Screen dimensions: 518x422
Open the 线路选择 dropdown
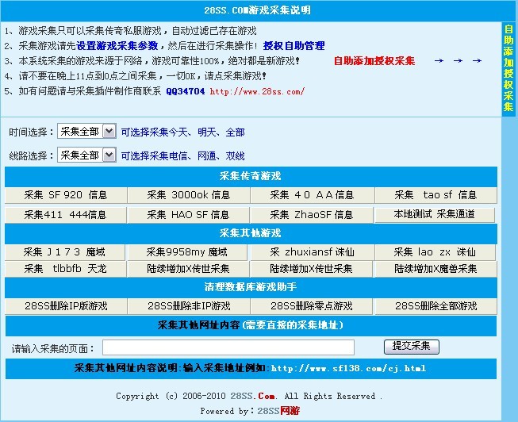(86, 155)
